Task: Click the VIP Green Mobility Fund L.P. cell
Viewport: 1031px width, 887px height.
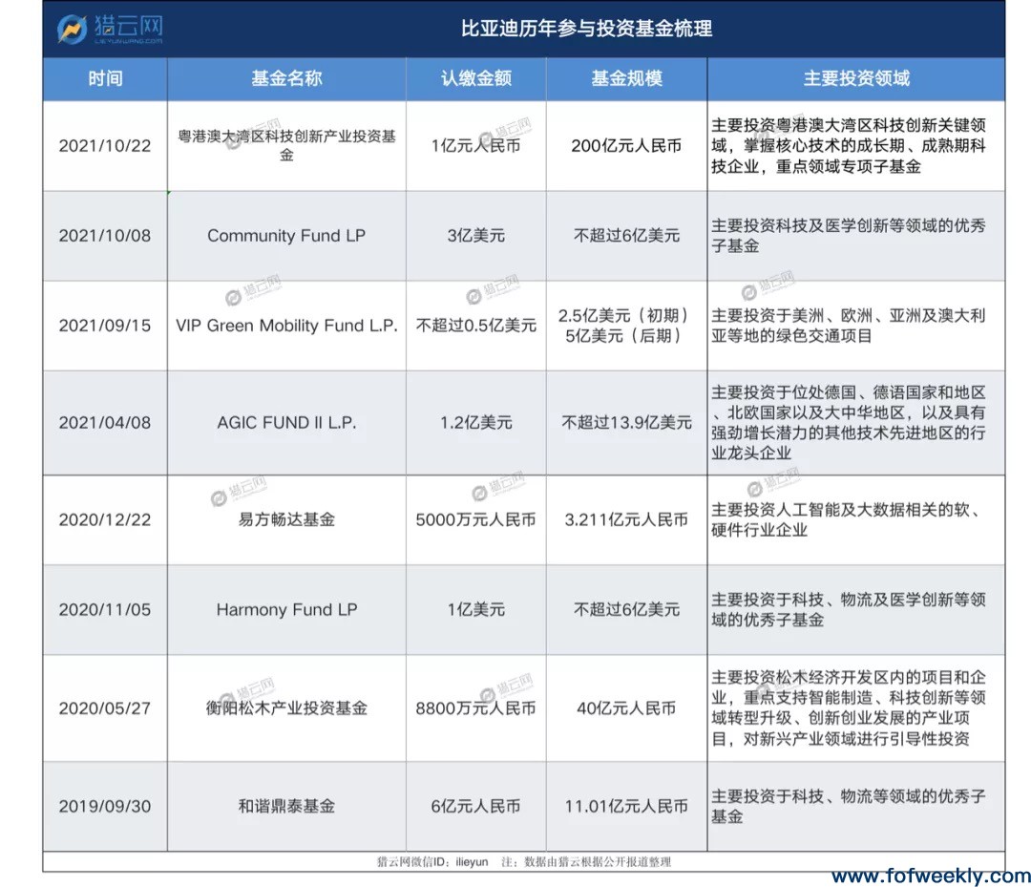Action: [x=286, y=327]
